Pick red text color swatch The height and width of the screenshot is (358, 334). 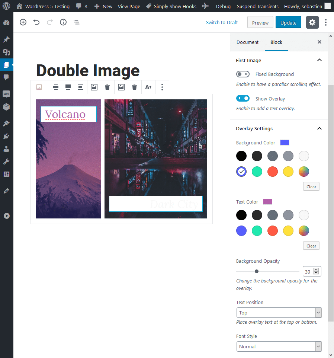[x=273, y=231]
